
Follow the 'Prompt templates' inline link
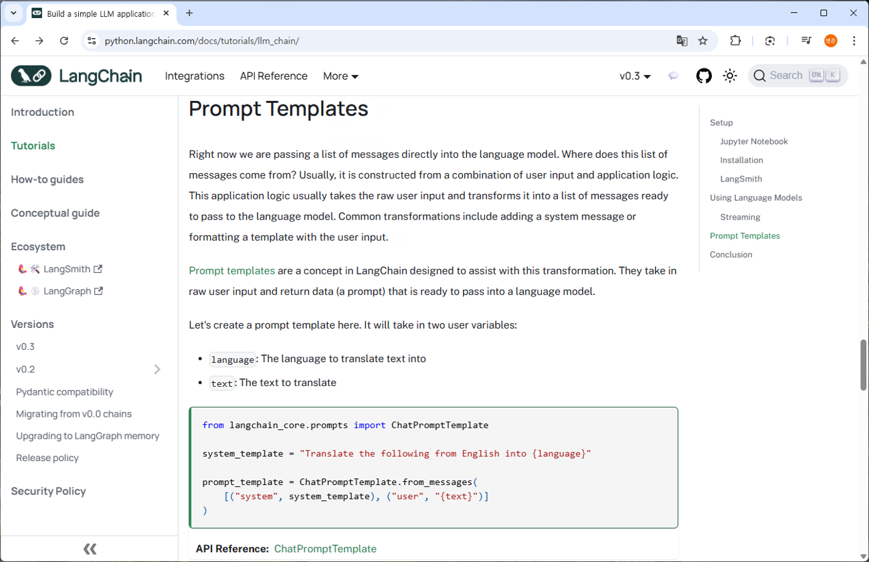pos(231,271)
